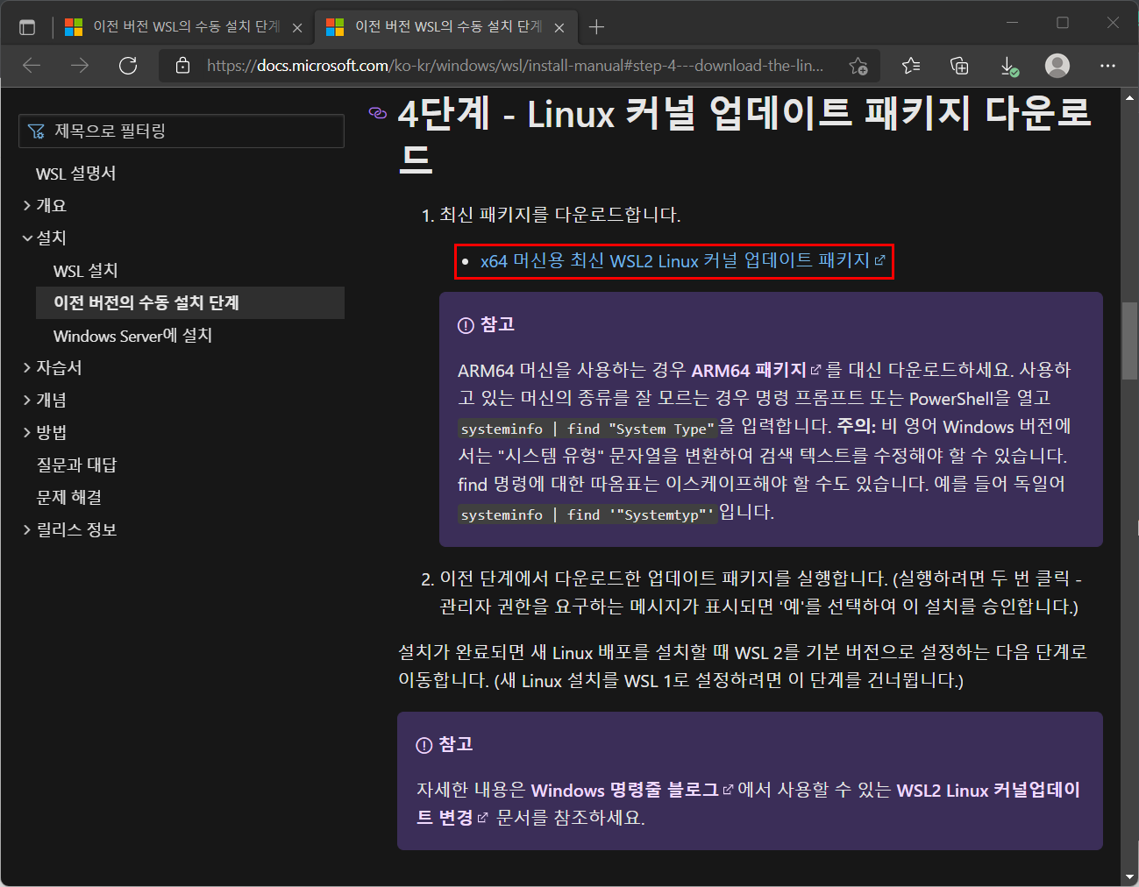This screenshot has width=1139, height=887.
Task: Select the second WSL documentation tab
Action: click(x=445, y=27)
